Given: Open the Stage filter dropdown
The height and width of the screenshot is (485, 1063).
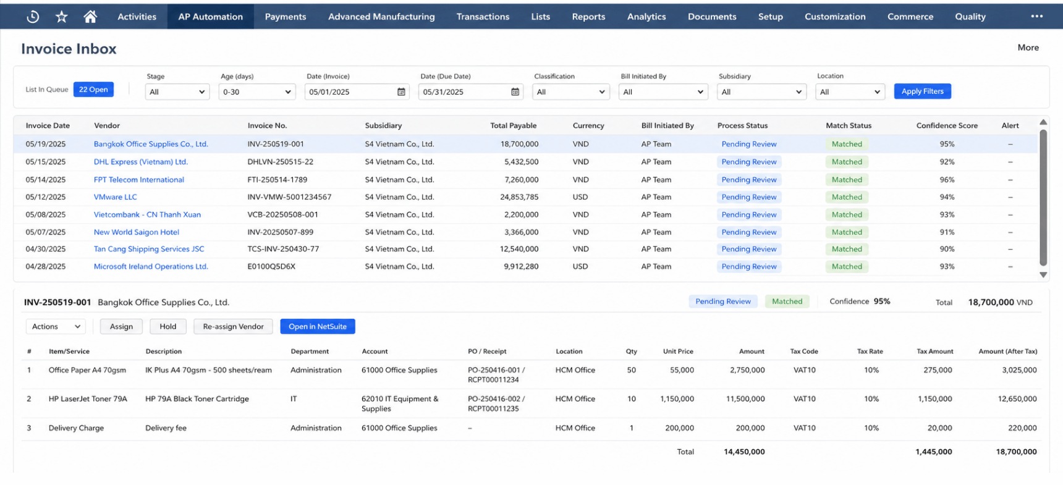Looking at the screenshot, I should click(177, 92).
